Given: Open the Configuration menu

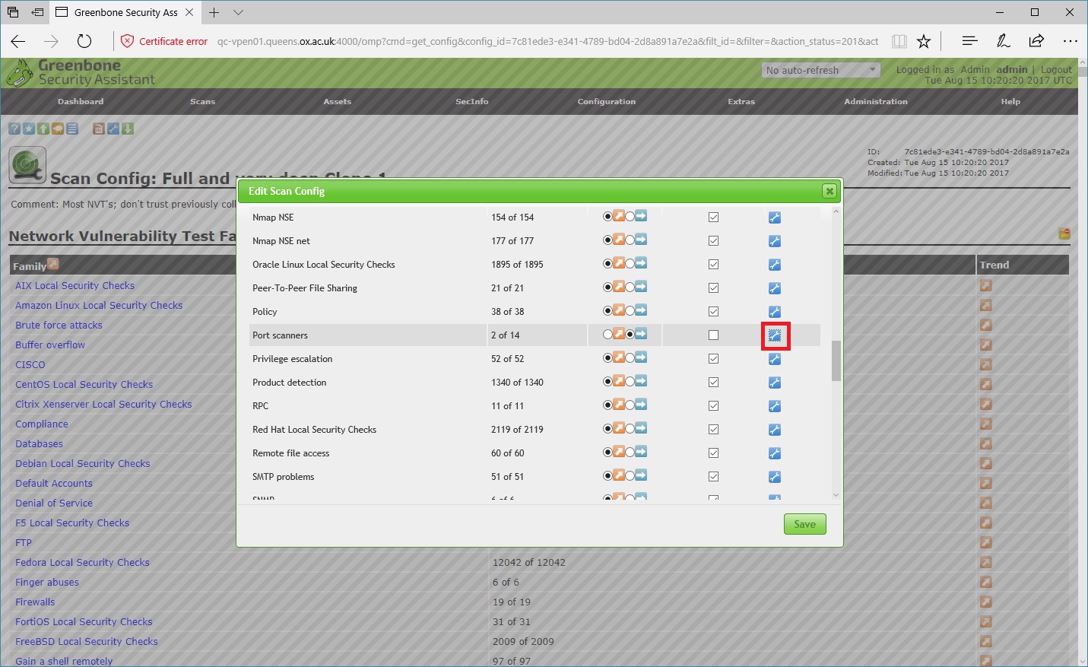Looking at the screenshot, I should (x=606, y=101).
